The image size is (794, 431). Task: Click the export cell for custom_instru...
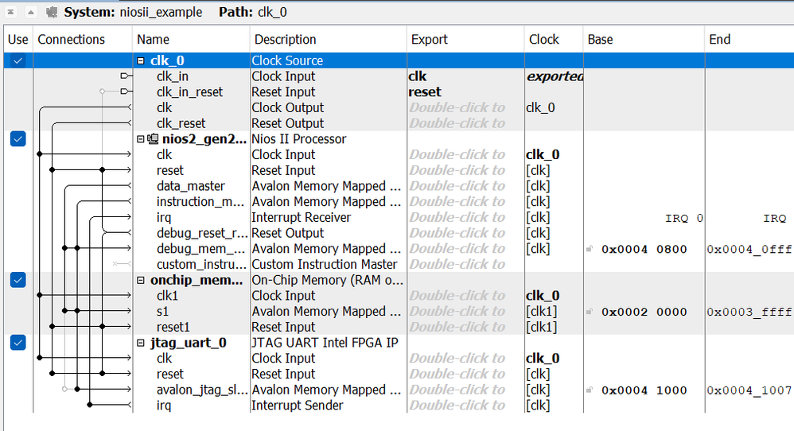point(465,265)
